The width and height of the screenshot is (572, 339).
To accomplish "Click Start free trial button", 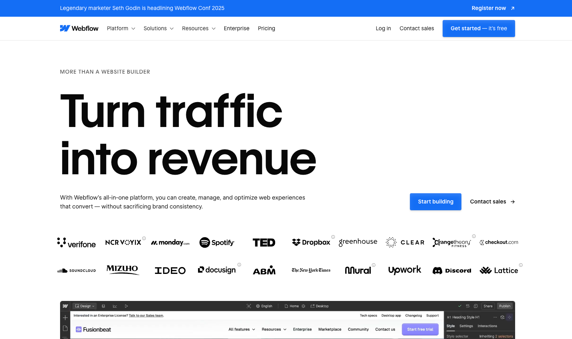I will (420, 329).
